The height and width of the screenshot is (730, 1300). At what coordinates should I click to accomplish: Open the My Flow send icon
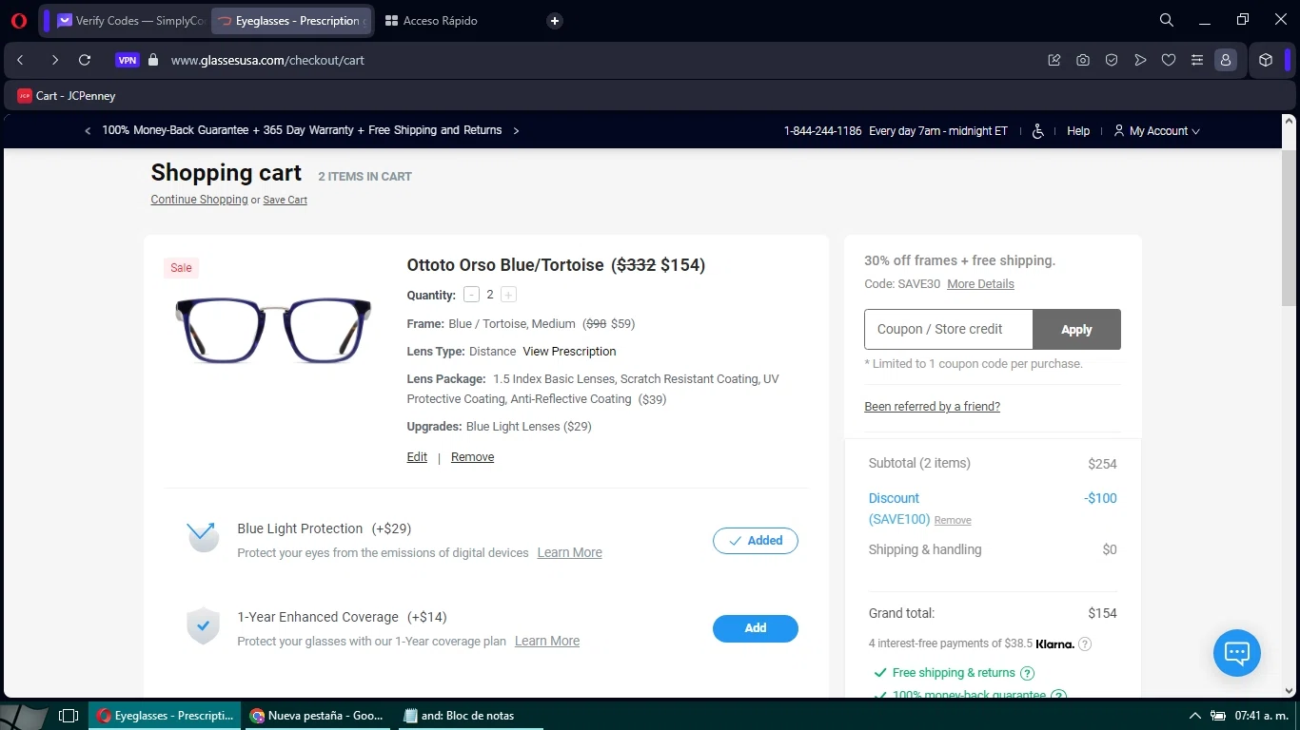[x=1140, y=60]
